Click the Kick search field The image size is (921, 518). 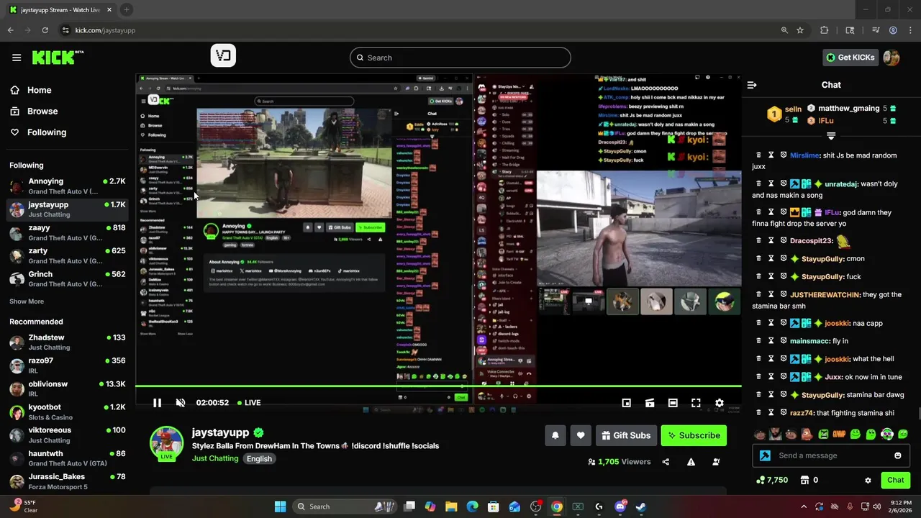[460, 58]
